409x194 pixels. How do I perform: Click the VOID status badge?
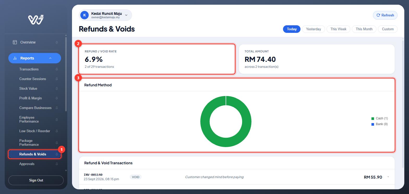(x=136, y=177)
